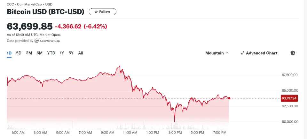Image resolution: width=307 pixels, height=139 pixels.
Task: Switch to the 5D range tab
Action: point(19,53)
